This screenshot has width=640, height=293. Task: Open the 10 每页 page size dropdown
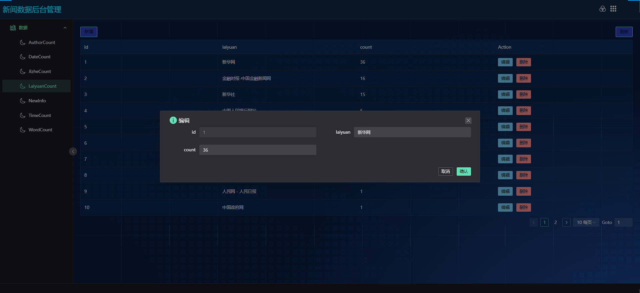click(x=586, y=222)
